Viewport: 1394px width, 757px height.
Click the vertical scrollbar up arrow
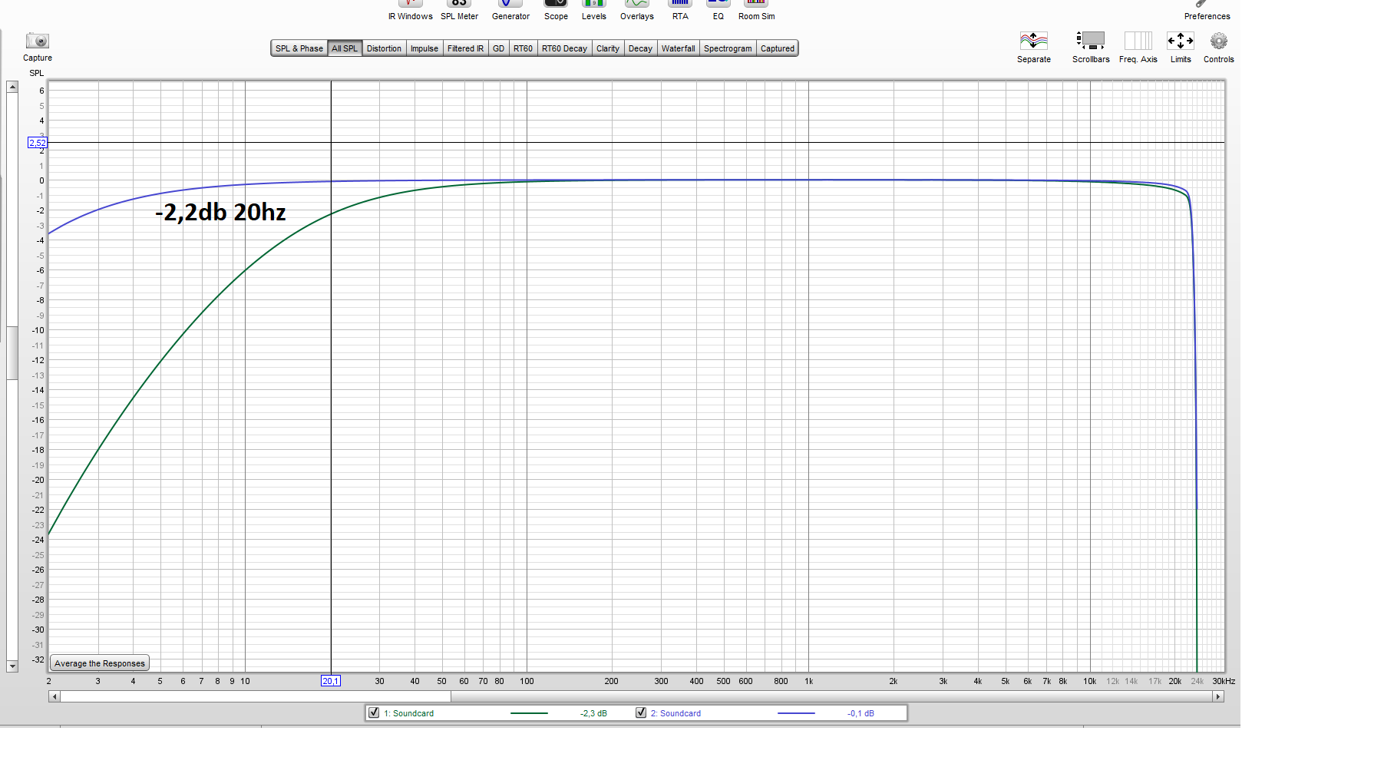point(12,87)
